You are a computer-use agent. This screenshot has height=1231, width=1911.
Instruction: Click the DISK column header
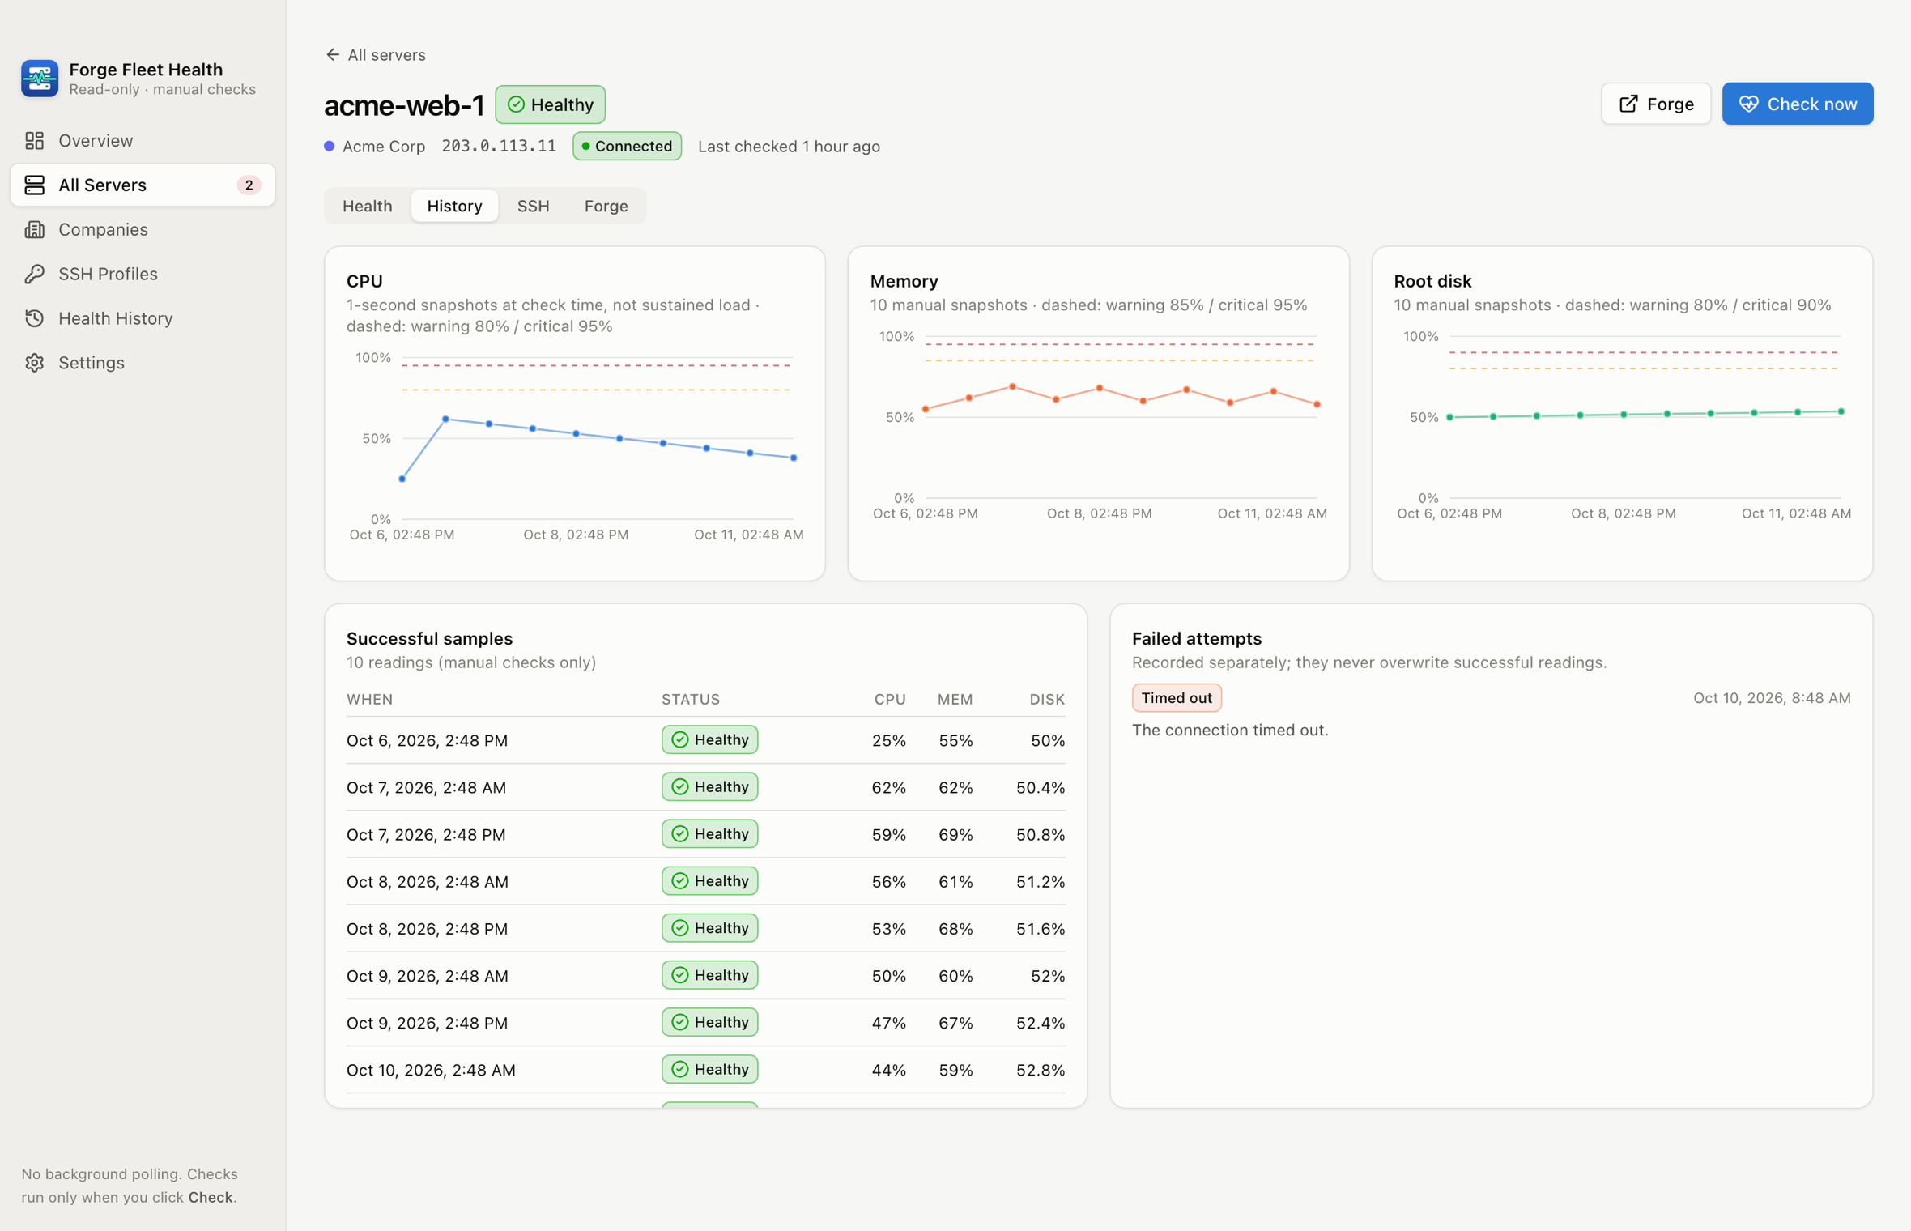(1047, 700)
